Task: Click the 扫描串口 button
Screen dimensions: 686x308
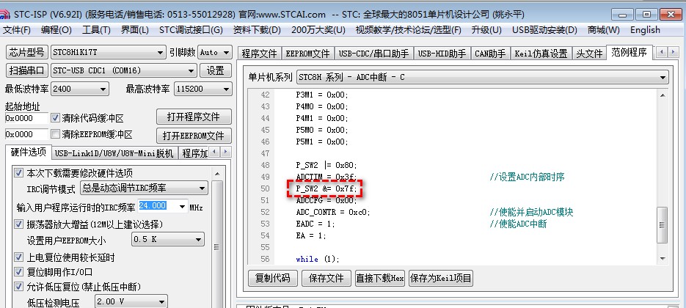Action: click(x=26, y=70)
